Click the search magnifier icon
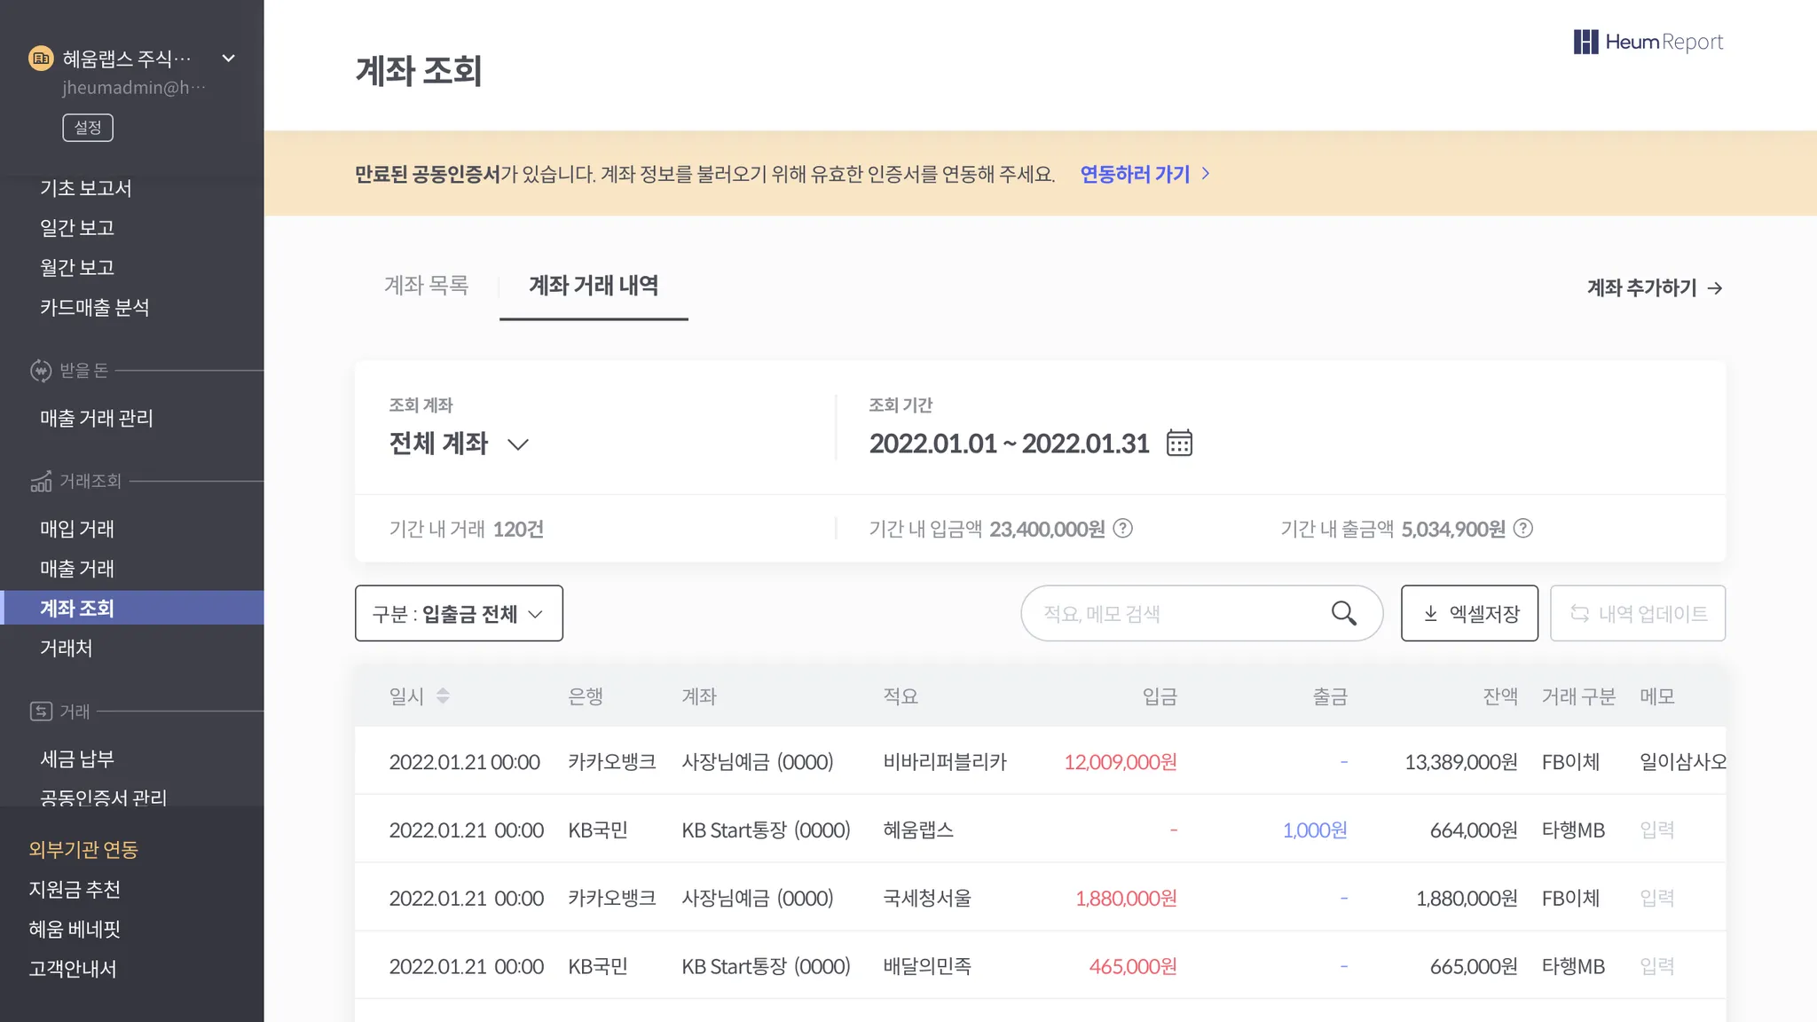The width and height of the screenshot is (1817, 1022). [x=1343, y=613]
